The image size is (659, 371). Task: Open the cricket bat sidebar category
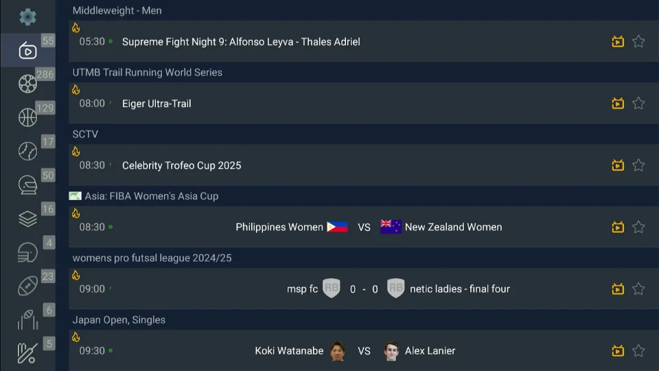pyautogui.click(x=27, y=353)
